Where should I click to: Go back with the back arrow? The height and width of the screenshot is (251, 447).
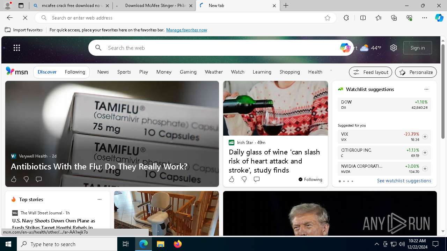(x=10, y=18)
